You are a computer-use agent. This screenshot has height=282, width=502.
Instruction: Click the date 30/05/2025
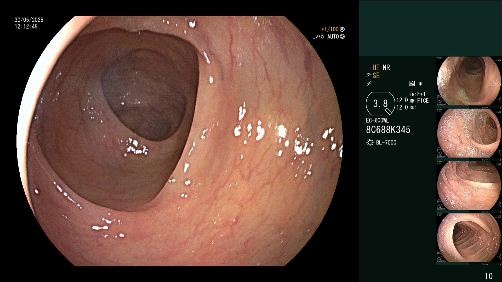click(x=29, y=20)
